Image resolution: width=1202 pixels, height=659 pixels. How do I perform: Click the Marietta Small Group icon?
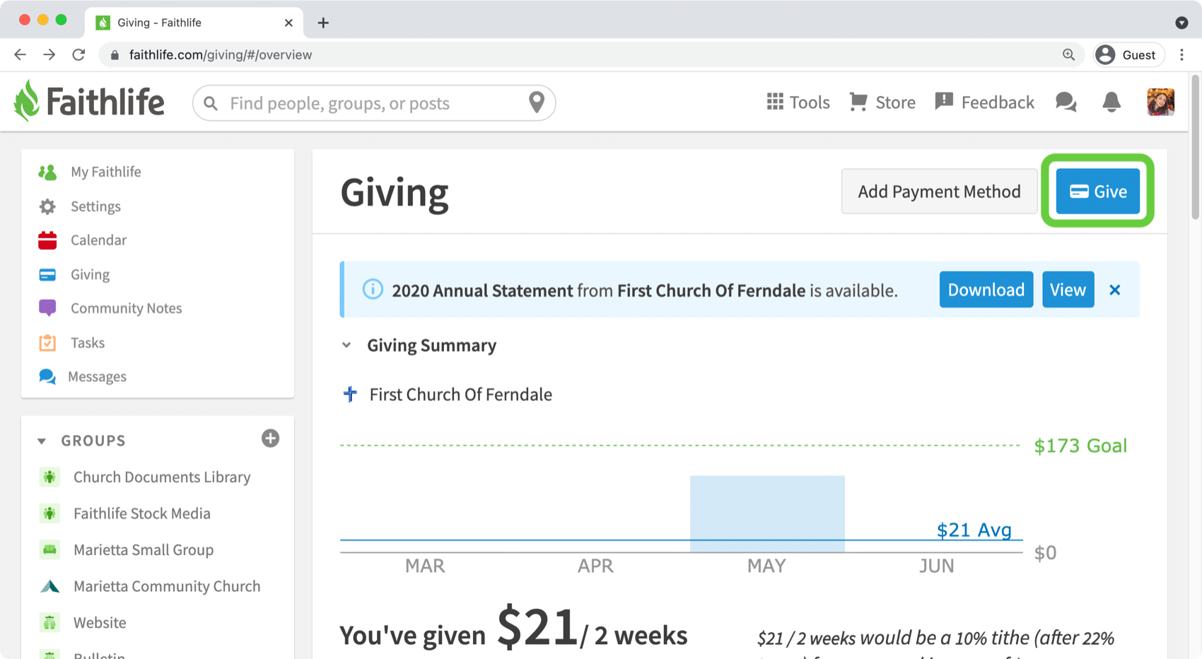tap(49, 550)
